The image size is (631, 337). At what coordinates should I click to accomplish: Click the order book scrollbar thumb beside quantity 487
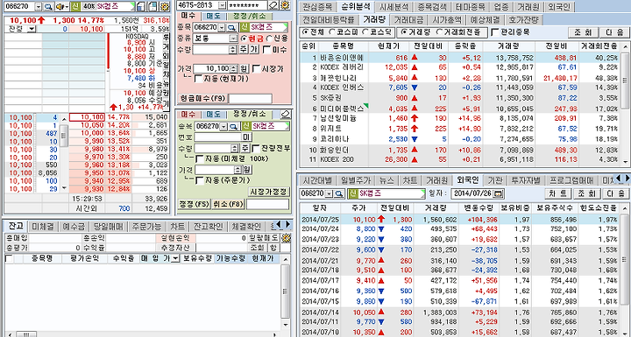point(64,136)
